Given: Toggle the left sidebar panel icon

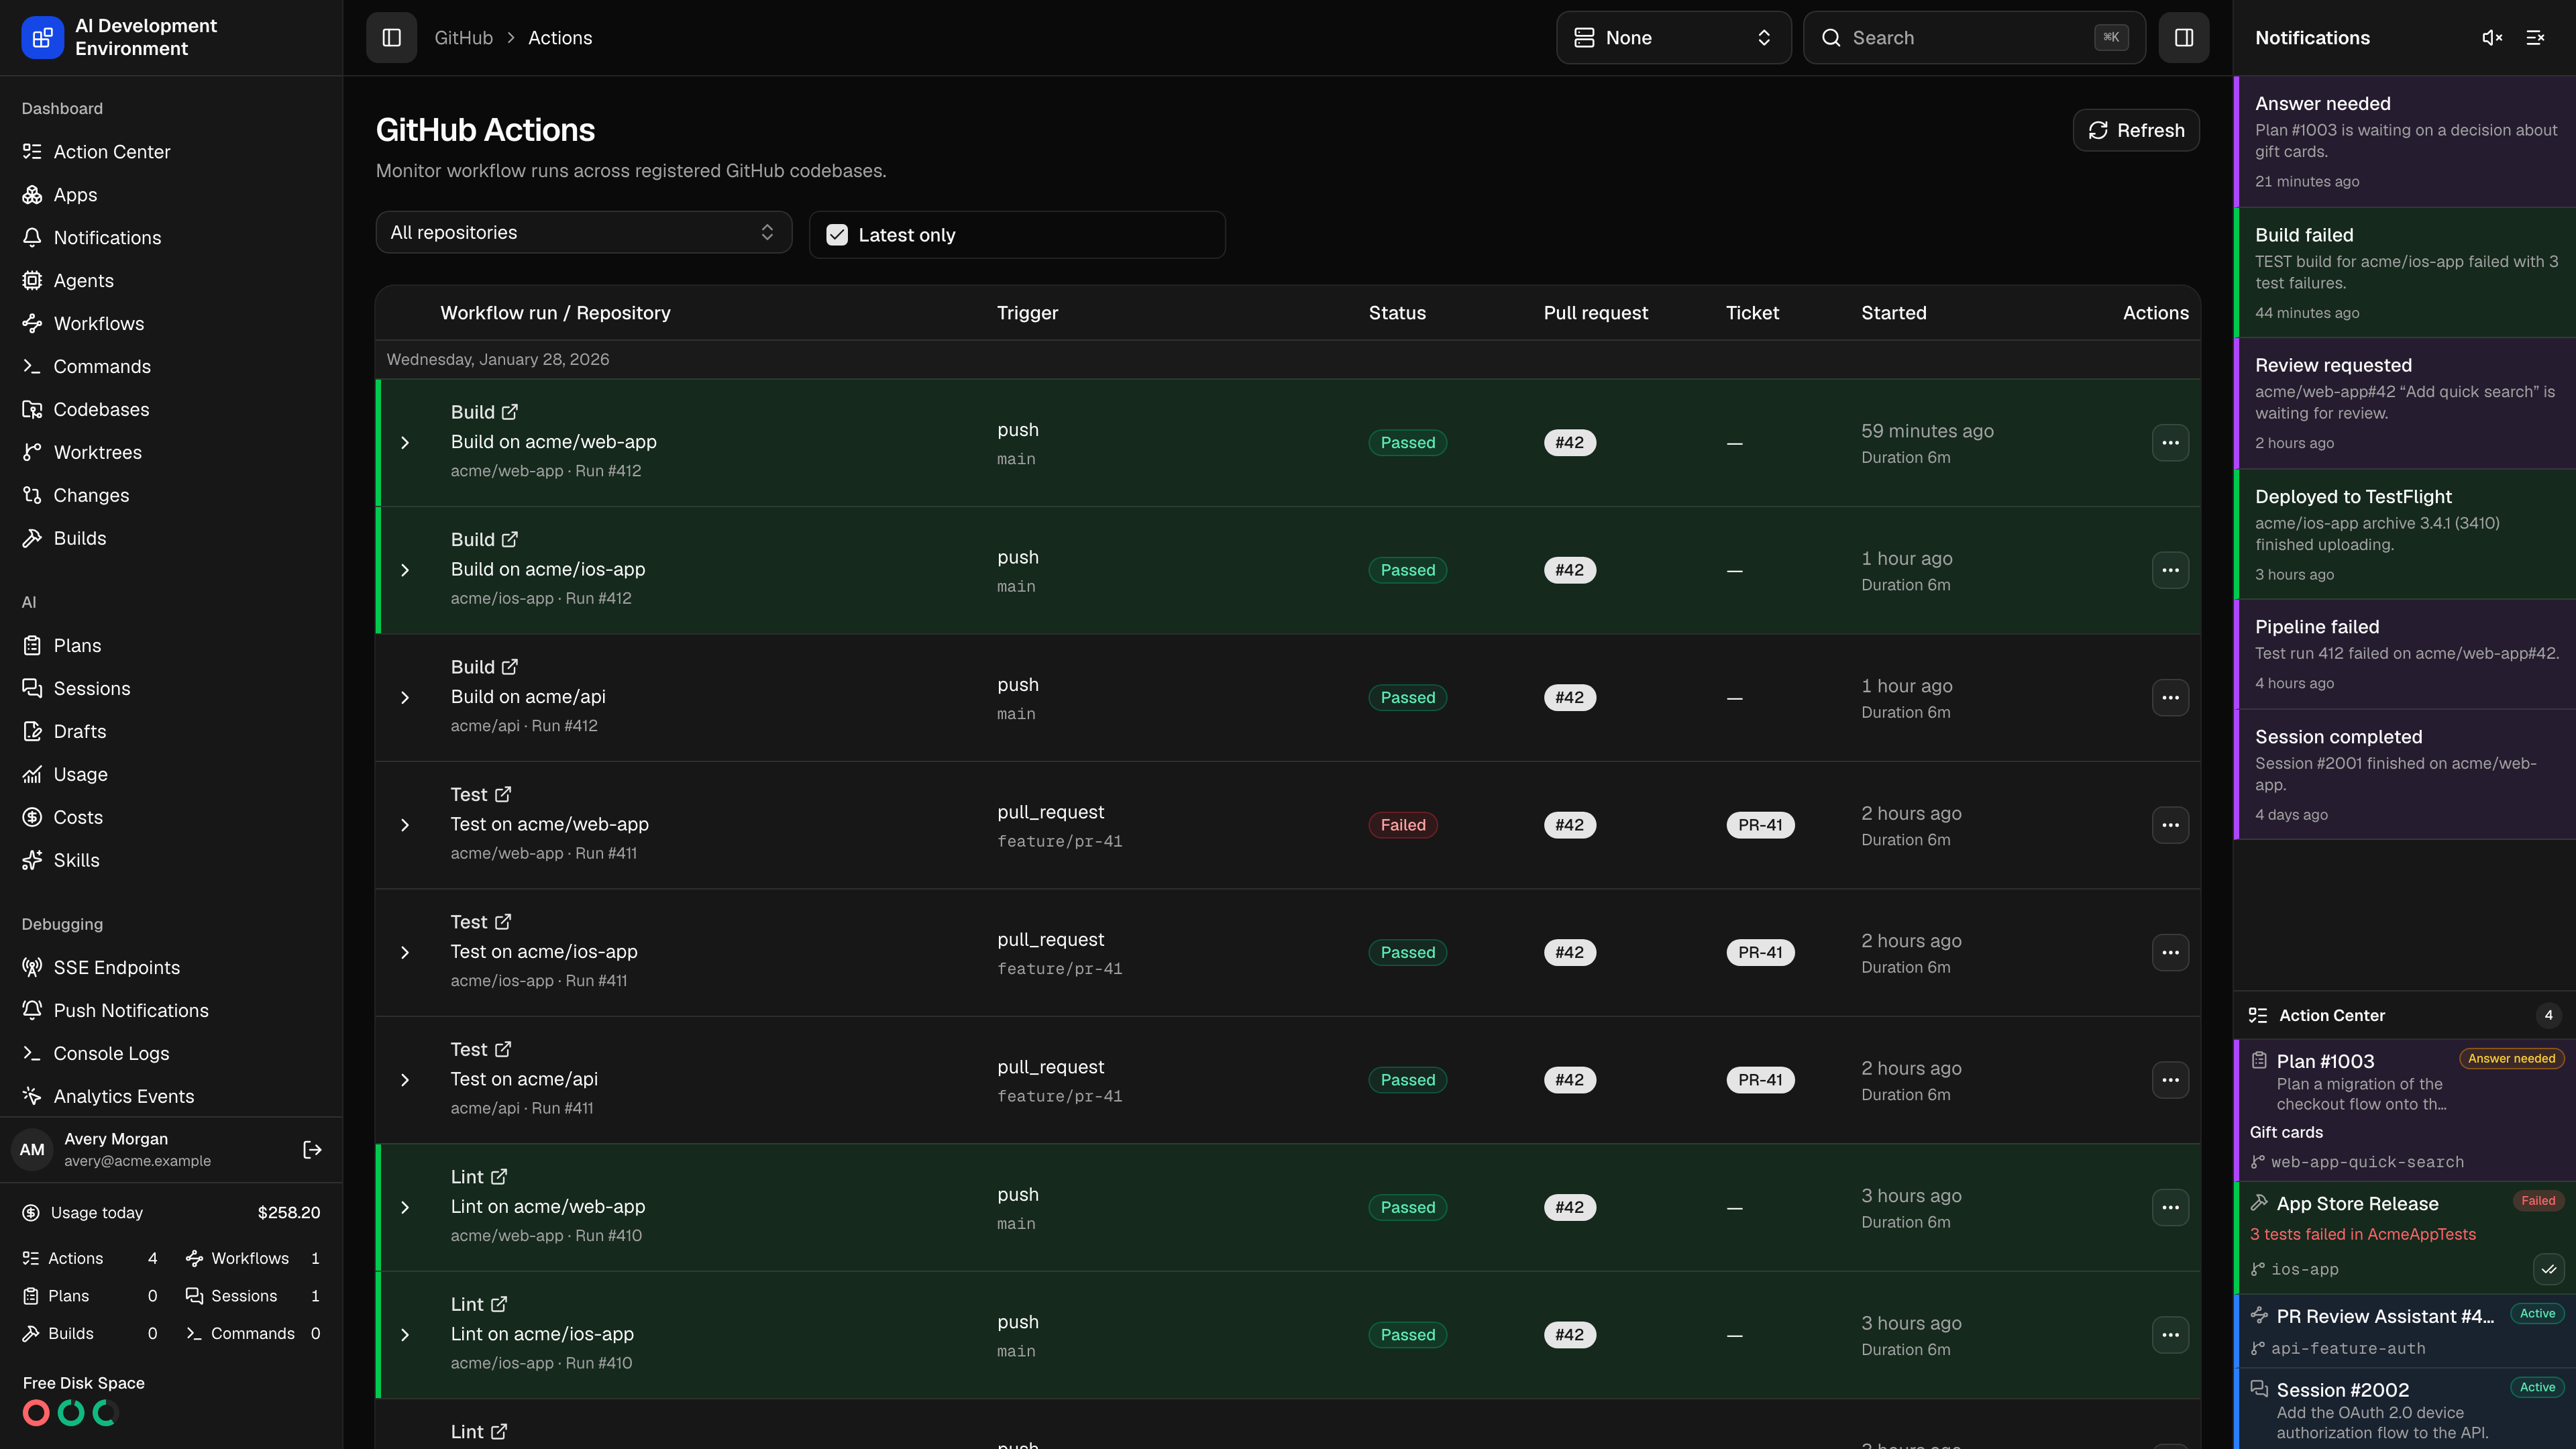Looking at the screenshot, I should (391, 38).
